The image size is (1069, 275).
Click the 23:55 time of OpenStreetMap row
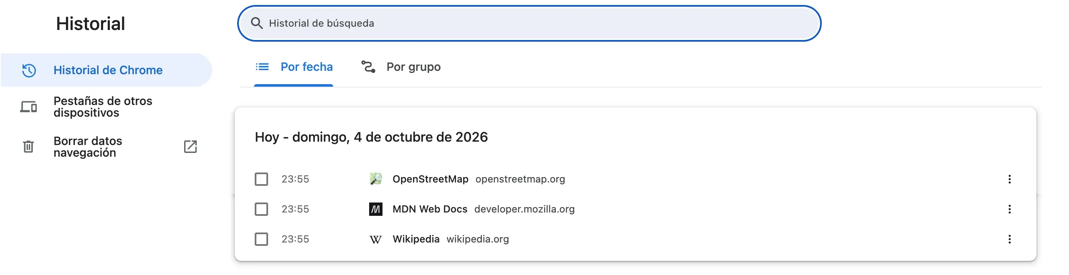[x=295, y=179]
